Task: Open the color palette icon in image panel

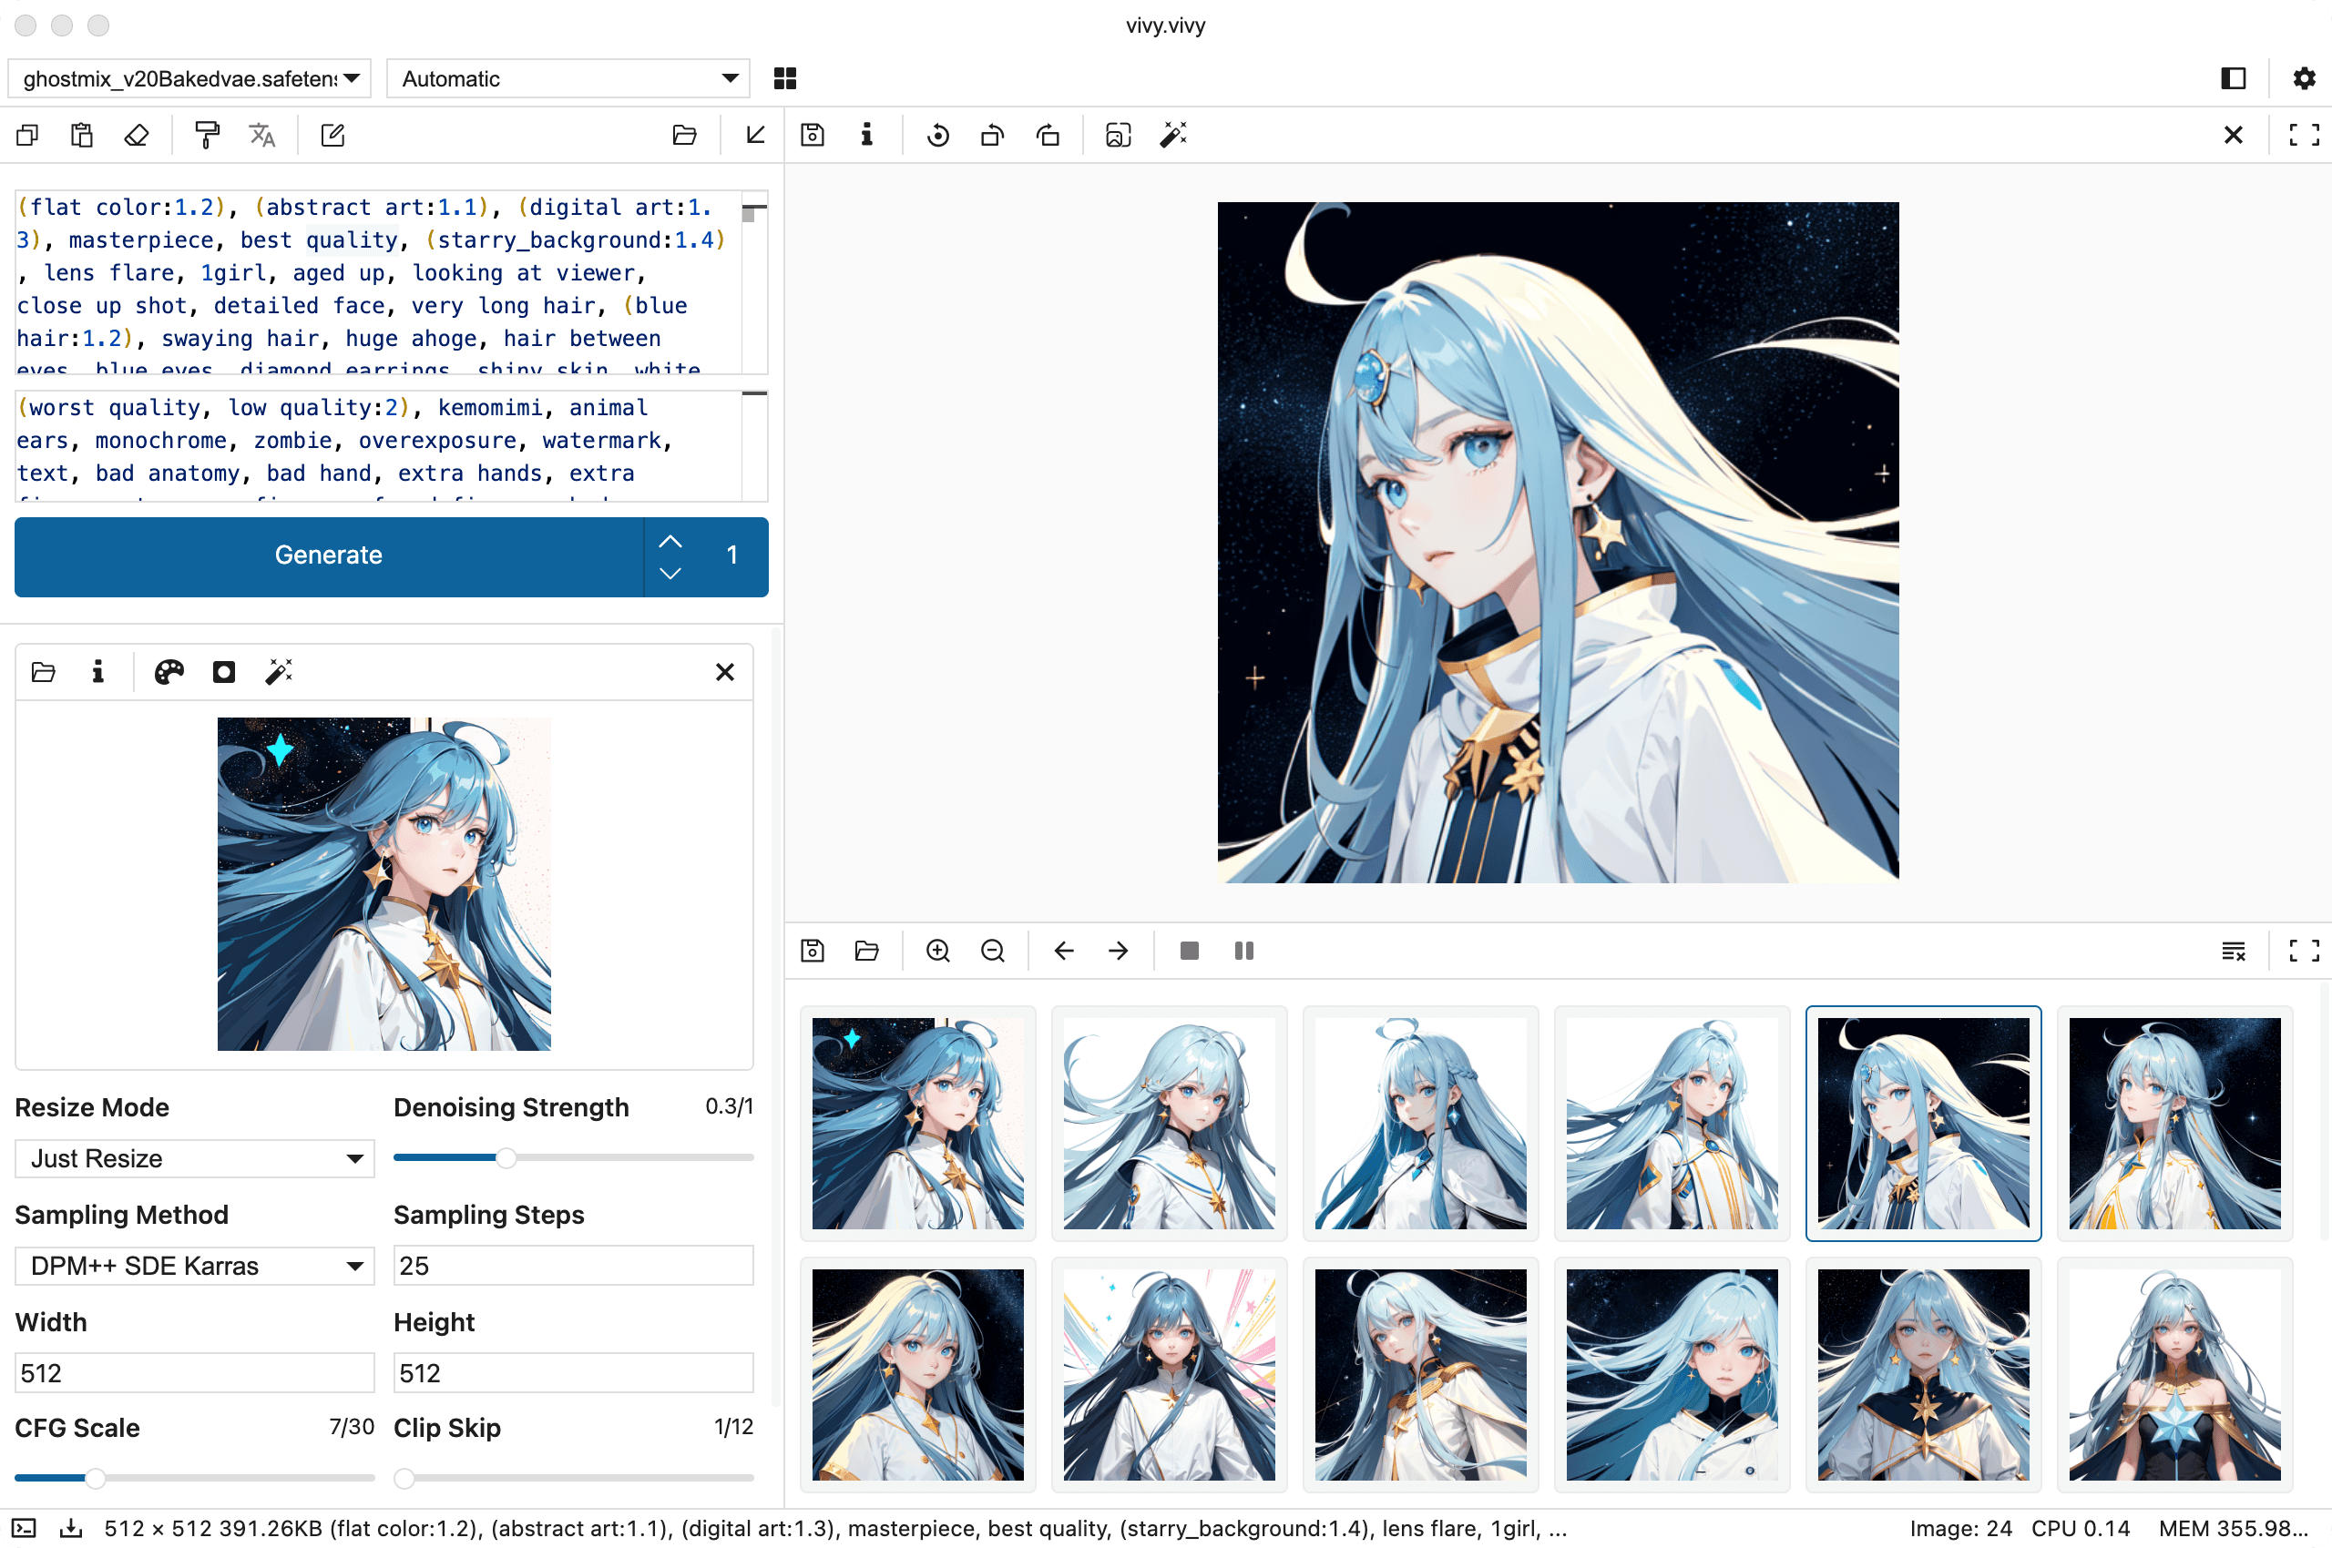Action: 169,672
